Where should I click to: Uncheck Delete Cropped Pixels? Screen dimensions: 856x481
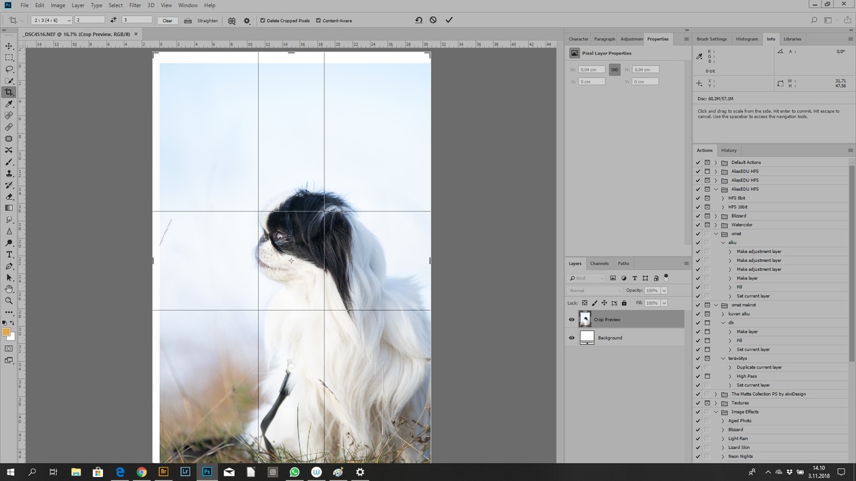tap(262, 21)
